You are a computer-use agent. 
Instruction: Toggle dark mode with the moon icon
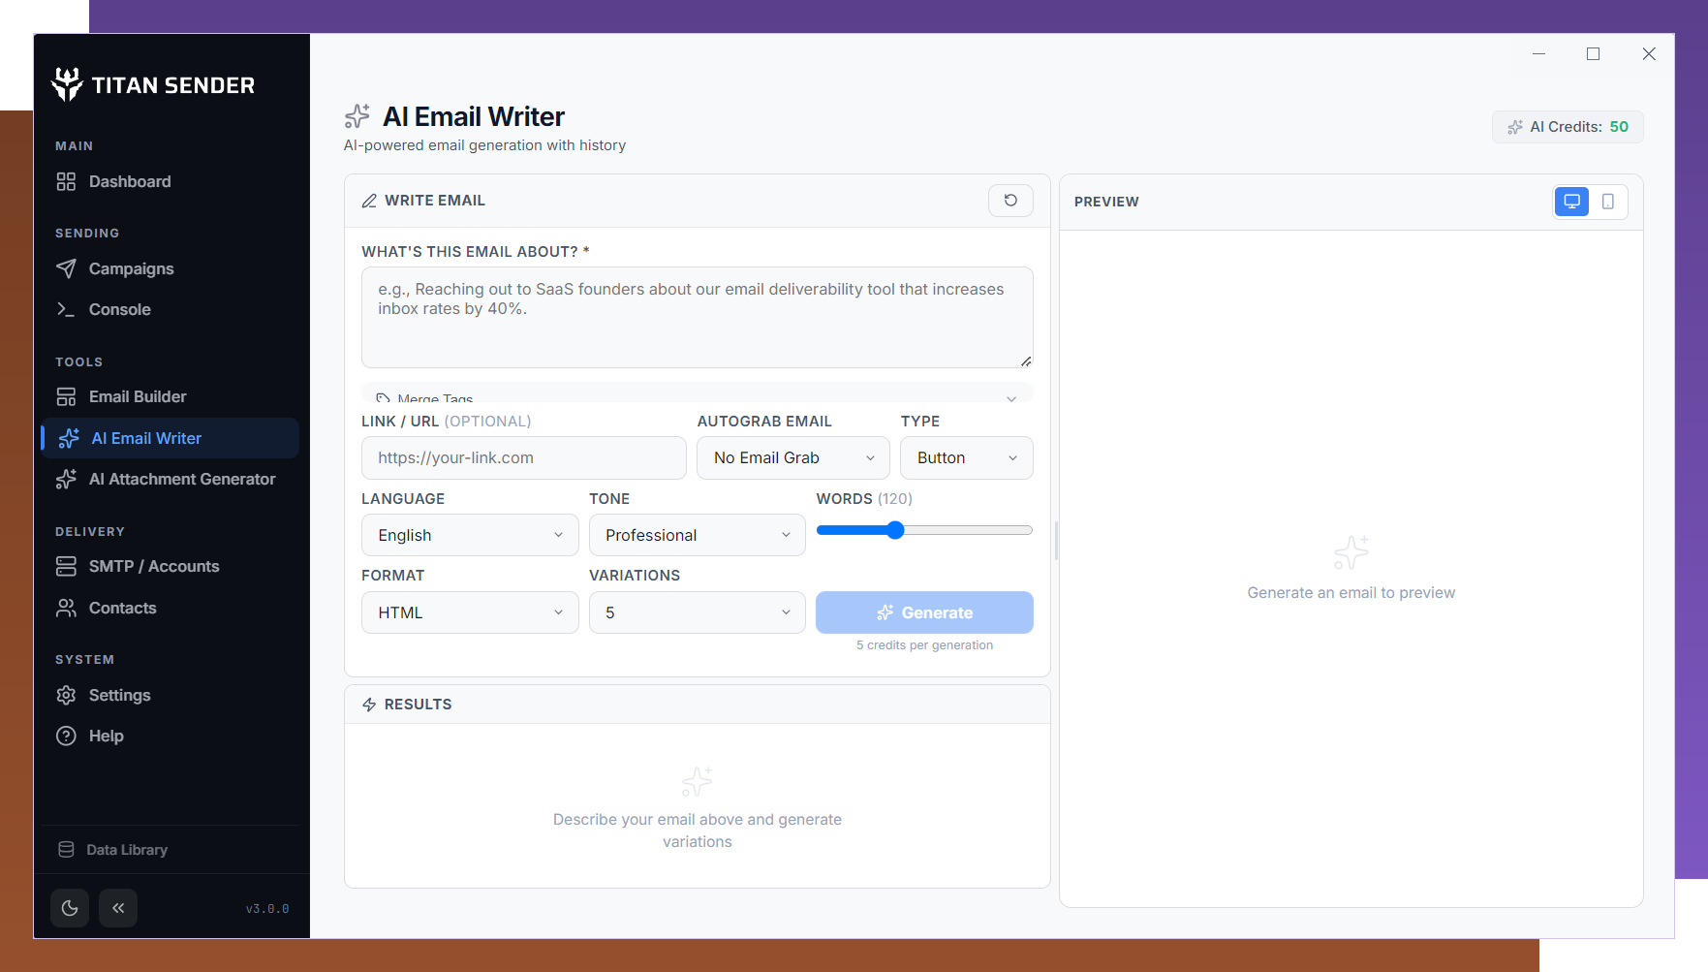69,908
